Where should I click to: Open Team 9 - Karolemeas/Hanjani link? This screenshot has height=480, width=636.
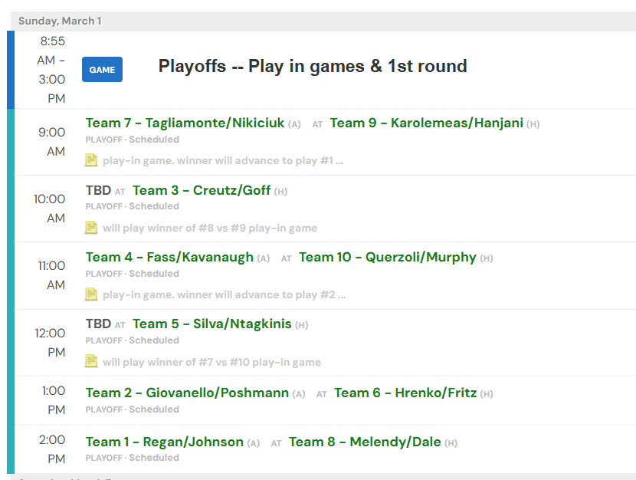[x=426, y=123]
